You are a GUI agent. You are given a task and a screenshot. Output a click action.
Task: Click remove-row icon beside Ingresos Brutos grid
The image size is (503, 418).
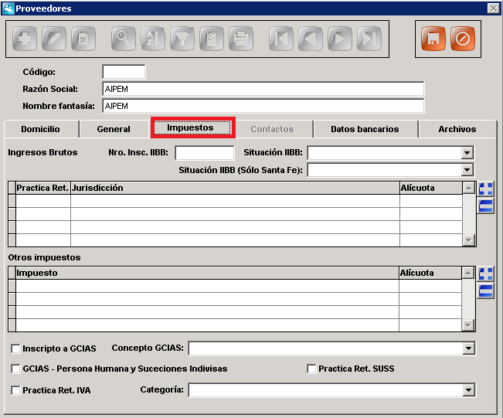pos(486,206)
